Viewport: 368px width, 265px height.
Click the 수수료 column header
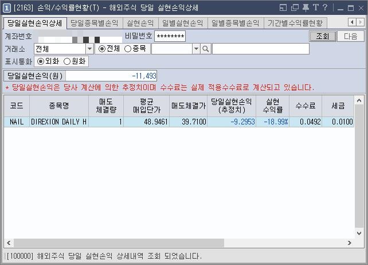coord(306,106)
